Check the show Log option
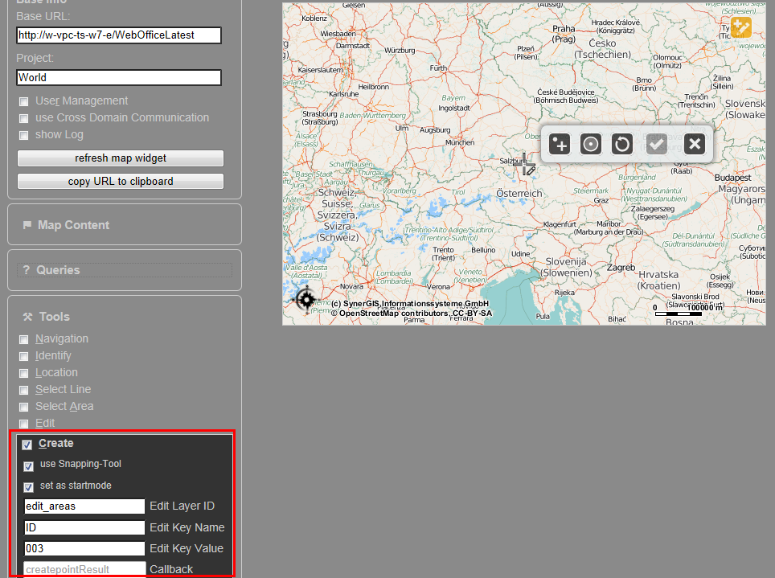This screenshot has width=775, height=578. [23, 134]
